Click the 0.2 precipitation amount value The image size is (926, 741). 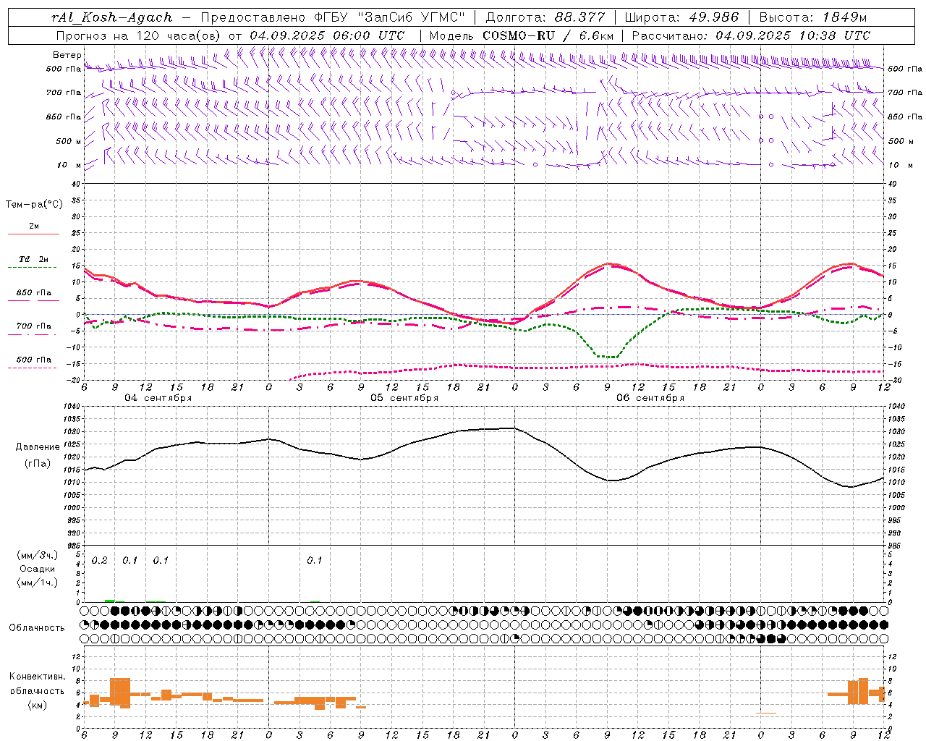(x=100, y=561)
